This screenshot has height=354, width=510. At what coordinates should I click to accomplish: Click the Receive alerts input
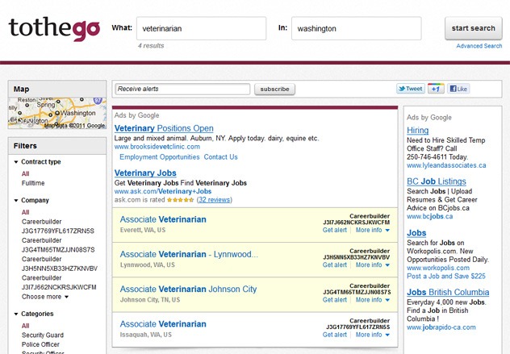(182, 89)
